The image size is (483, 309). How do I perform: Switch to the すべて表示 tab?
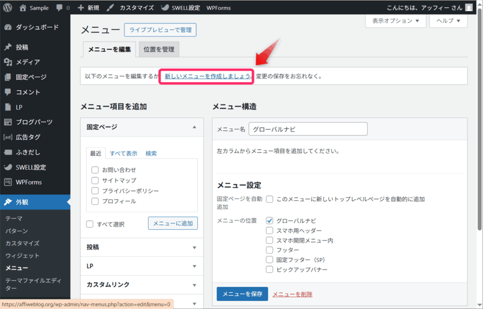[x=124, y=153]
